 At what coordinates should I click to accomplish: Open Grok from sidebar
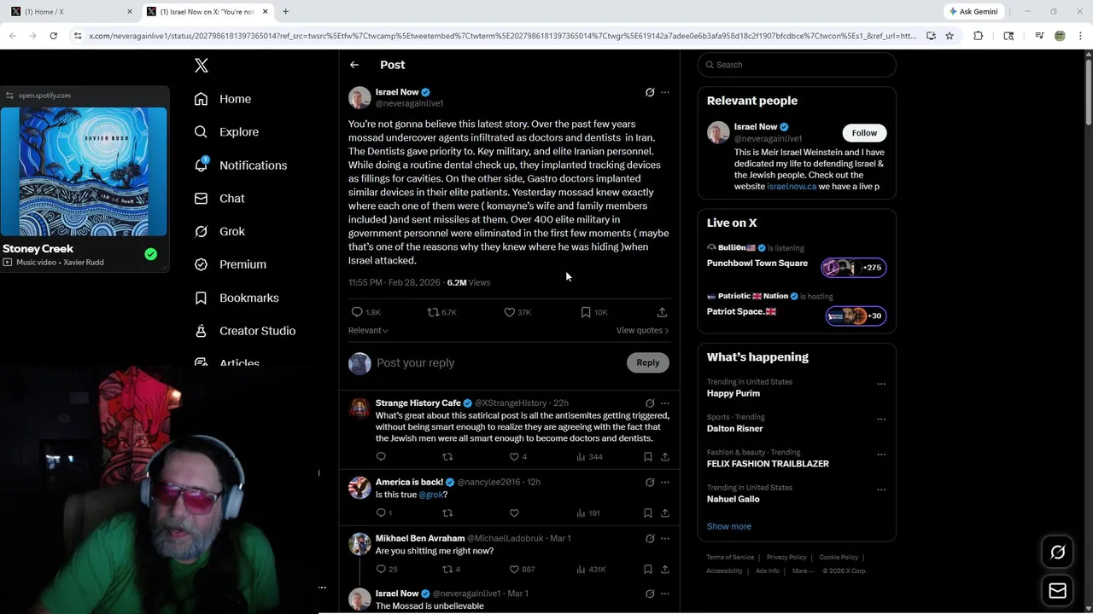[219, 231]
